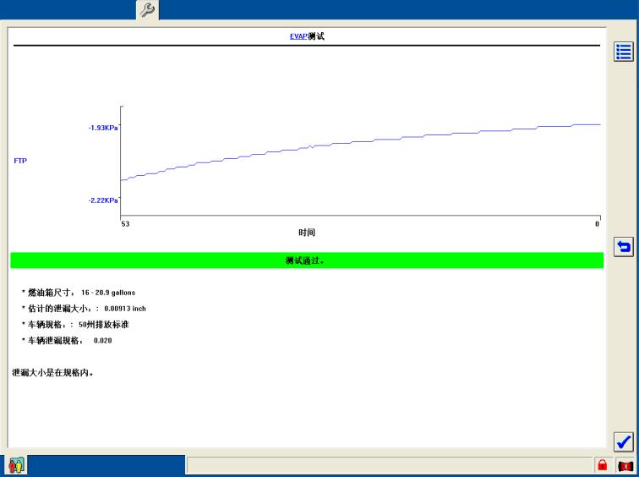
Task: Click the -2.22KPa axis value
Action: [x=102, y=200]
